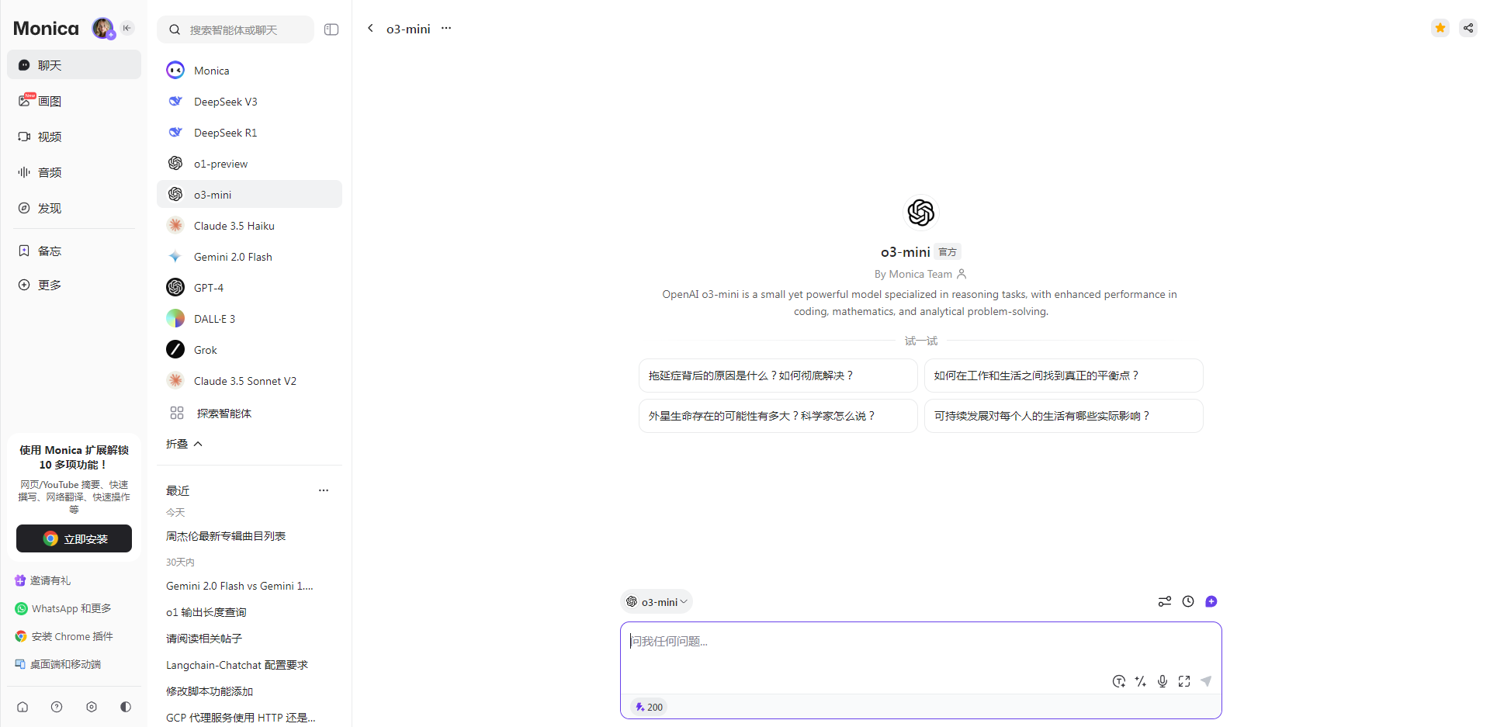
Task: Toggle the chat list panel layout icon
Action: pyautogui.click(x=331, y=29)
